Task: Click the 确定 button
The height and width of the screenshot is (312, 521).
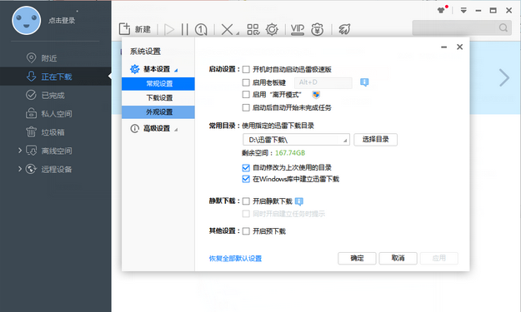Action: [x=357, y=258]
